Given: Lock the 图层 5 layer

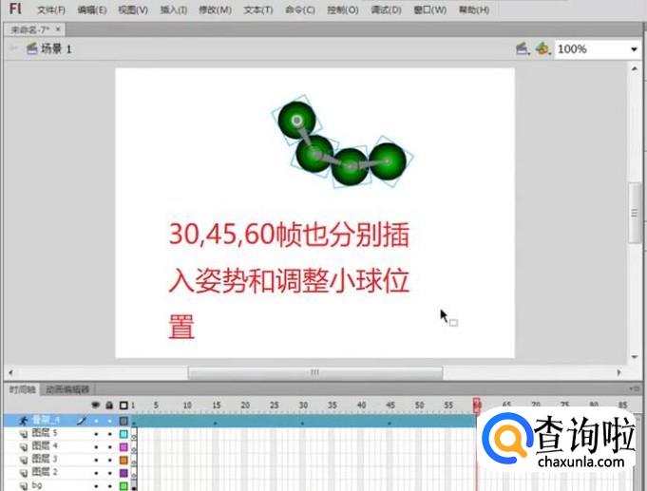Looking at the screenshot, I should 110,434.
